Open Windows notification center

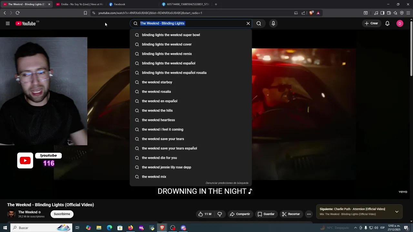[406, 228]
